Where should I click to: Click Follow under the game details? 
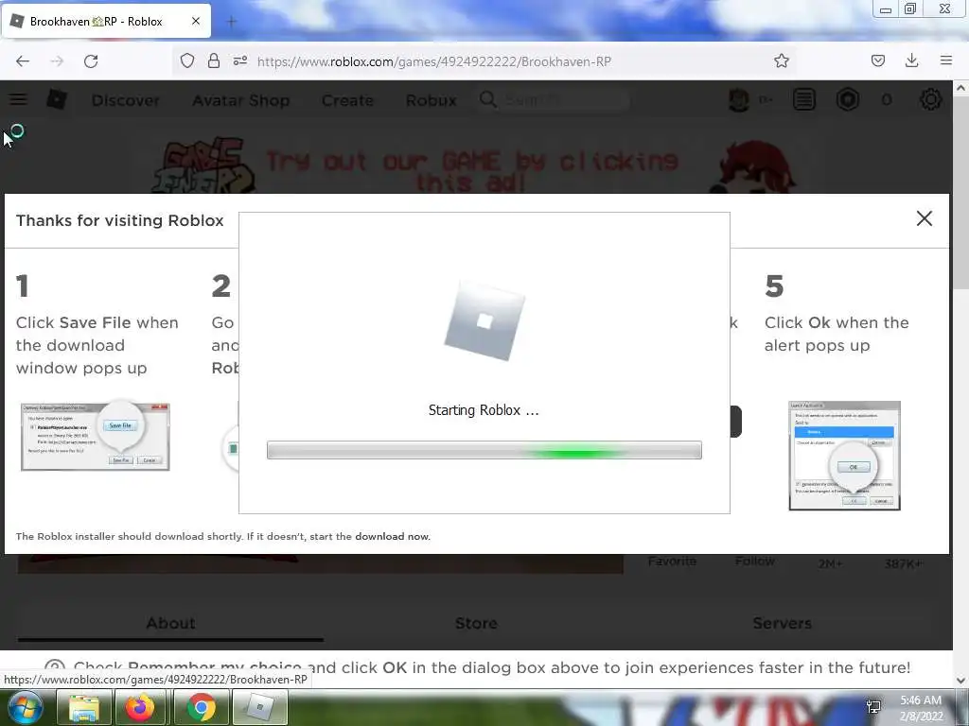(x=754, y=562)
